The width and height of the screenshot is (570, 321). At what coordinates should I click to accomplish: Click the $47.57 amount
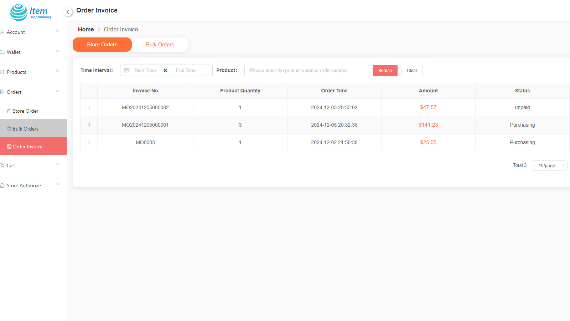pos(428,107)
